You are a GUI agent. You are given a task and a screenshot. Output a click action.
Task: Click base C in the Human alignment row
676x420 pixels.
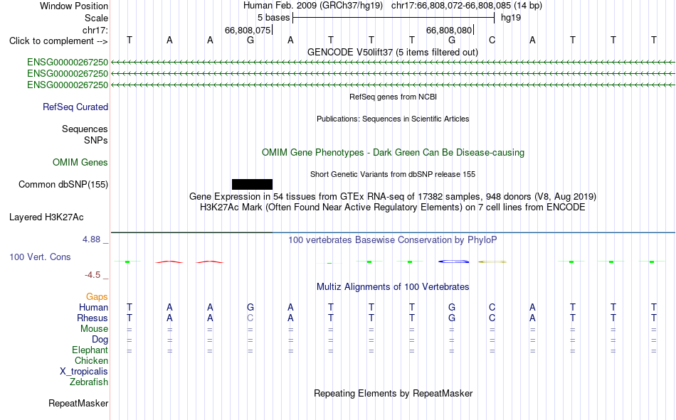pos(492,307)
